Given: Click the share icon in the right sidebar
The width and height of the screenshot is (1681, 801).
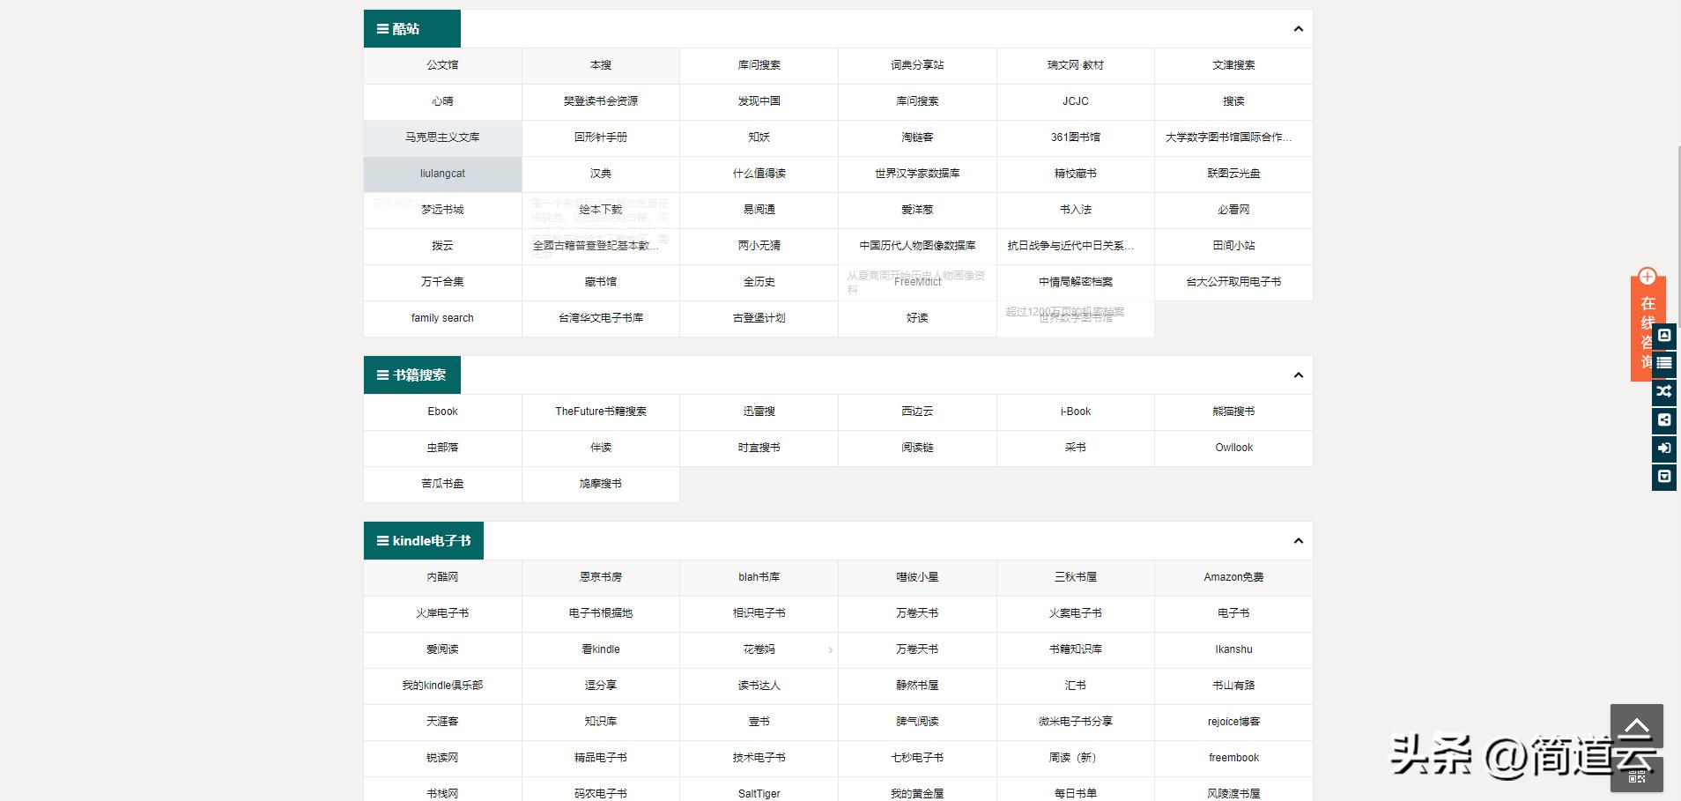Looking at the screenshot, I should [1663, 420].
